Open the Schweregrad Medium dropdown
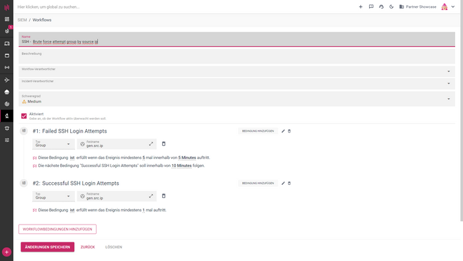Image resolution: width=463 pixels, height=261 pixels. [x=237, y=99]
